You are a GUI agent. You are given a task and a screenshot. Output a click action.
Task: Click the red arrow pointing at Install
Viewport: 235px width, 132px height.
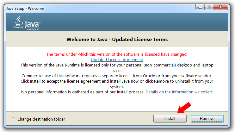184,108
